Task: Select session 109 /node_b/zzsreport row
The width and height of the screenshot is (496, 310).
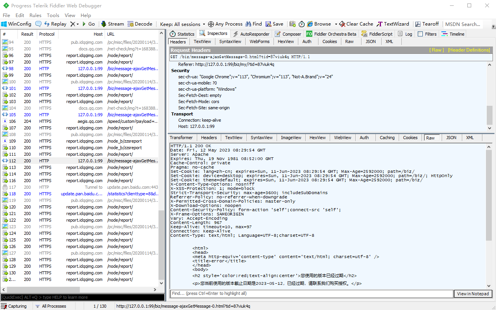Action: 79,141
